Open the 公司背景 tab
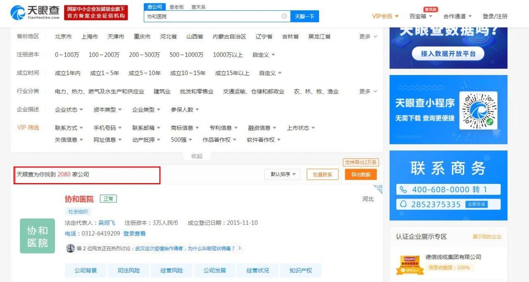The height and width of the screenshot is (282, 529). [86, 270]
